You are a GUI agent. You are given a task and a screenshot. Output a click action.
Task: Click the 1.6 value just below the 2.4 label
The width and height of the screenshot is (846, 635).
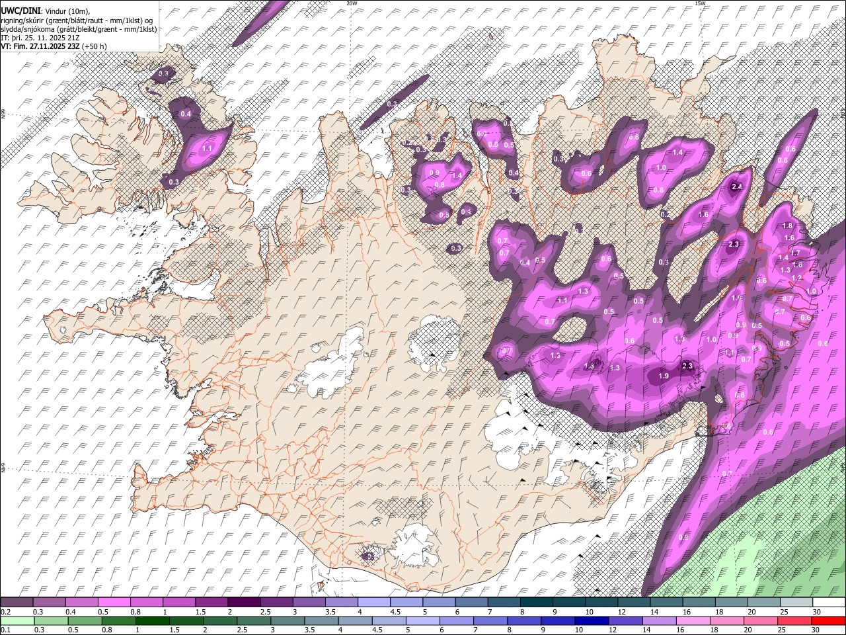[703, 214]
